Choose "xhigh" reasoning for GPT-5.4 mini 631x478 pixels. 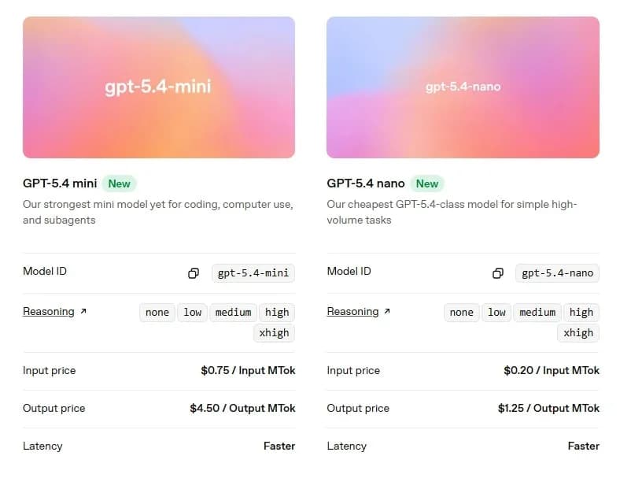pos(274,333)
